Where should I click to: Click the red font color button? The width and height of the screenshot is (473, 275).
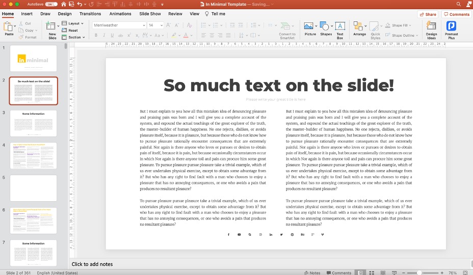tap(186, 35)
